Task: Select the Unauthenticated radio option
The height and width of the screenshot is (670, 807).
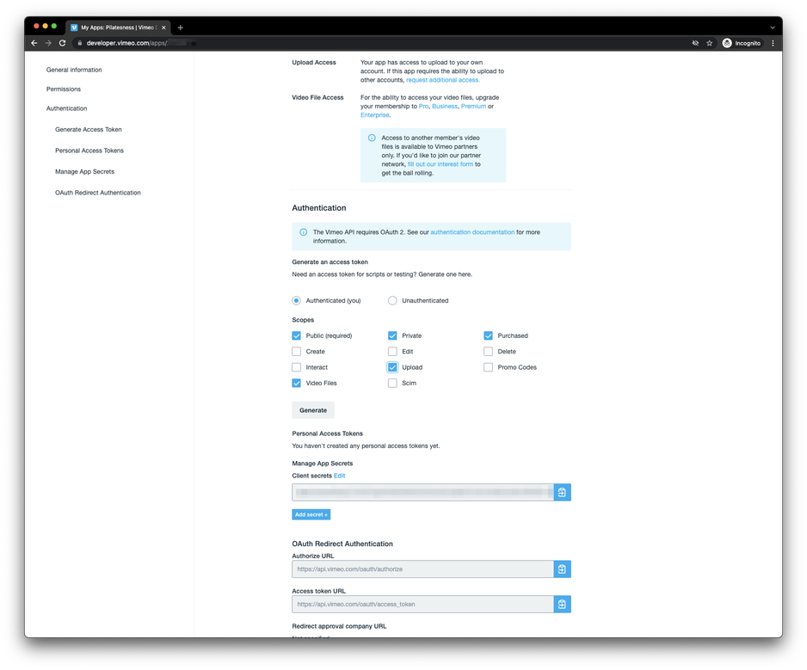Action: [x=392, y=300]
